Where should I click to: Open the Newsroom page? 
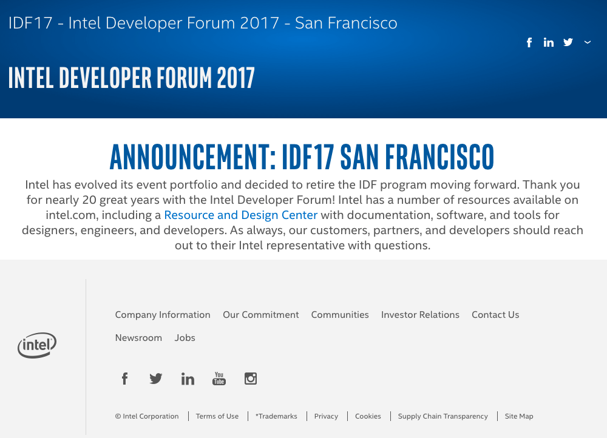138,338
